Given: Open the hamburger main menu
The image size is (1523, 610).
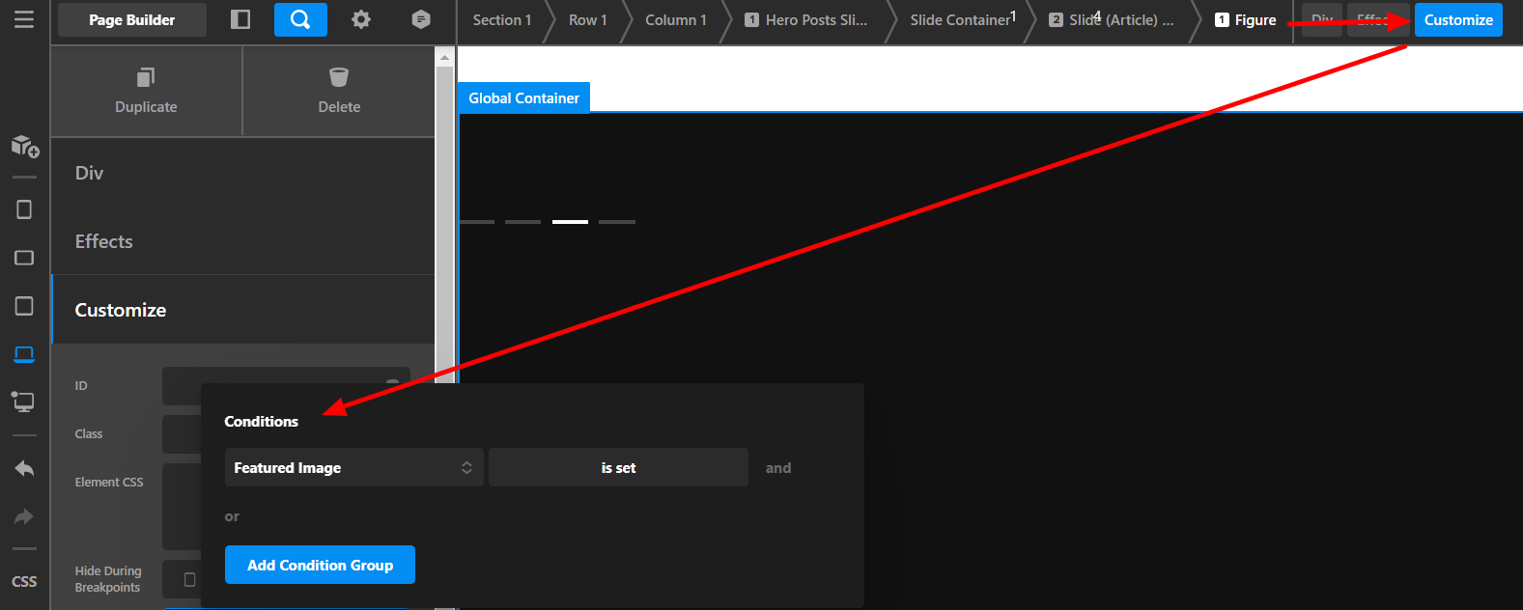Looking at the screenshot, I should pos(24,19).
